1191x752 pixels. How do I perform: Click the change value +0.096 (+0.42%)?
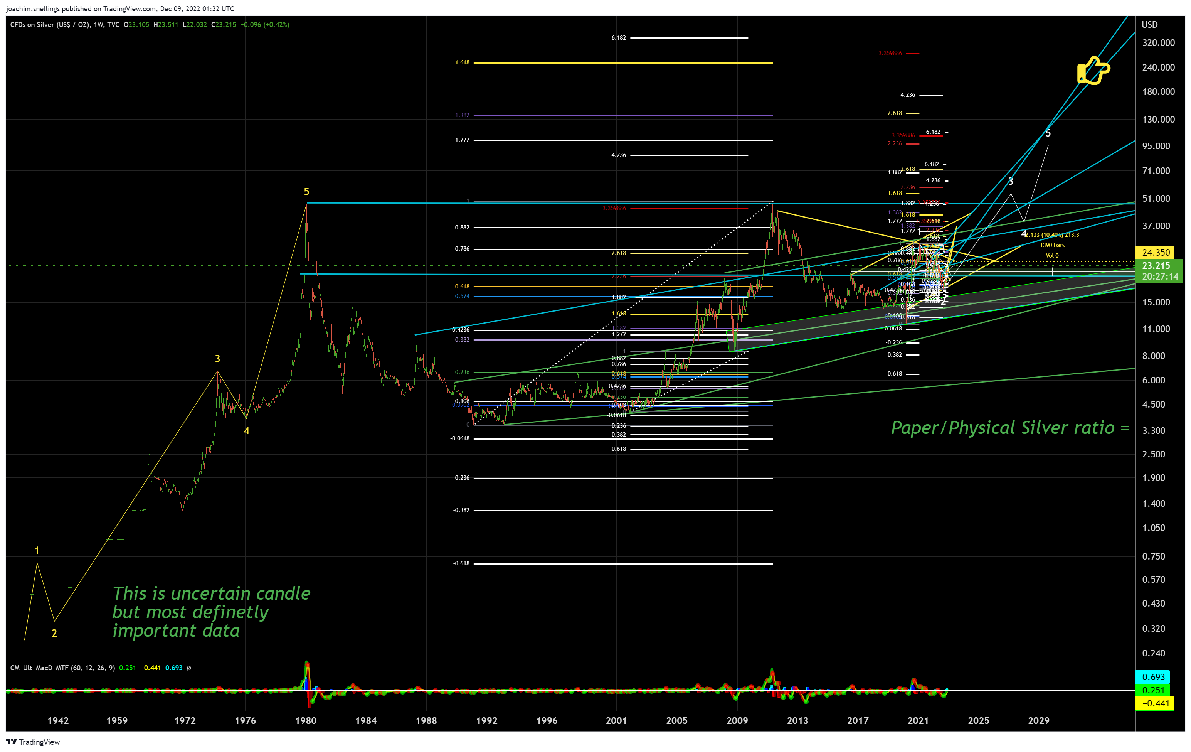pos(265,25)
